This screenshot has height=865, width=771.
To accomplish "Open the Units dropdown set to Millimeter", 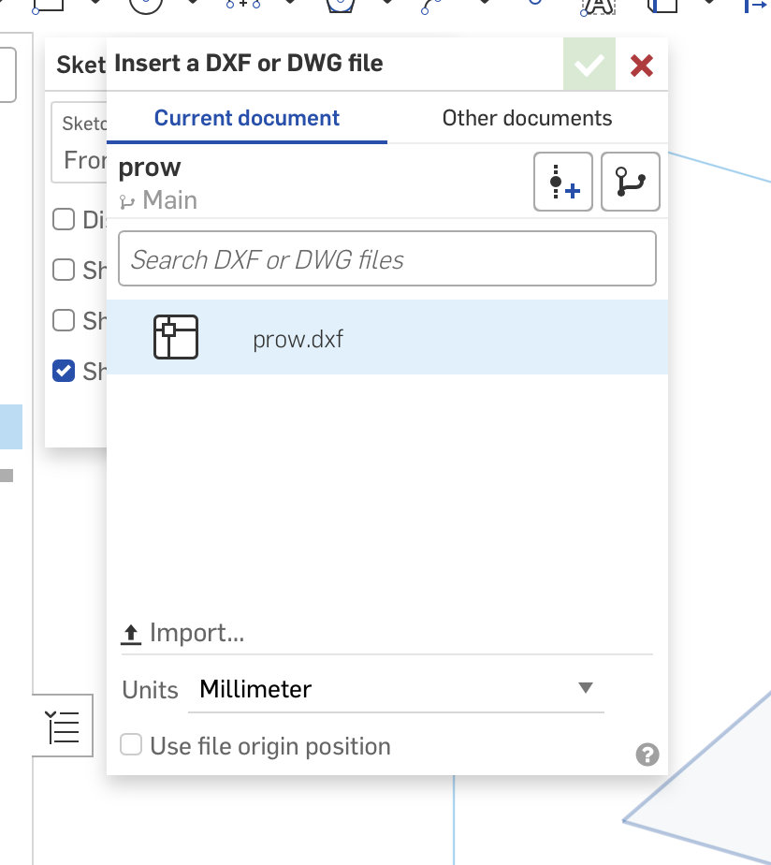I will pyautogui.click(x=393, y=689).
